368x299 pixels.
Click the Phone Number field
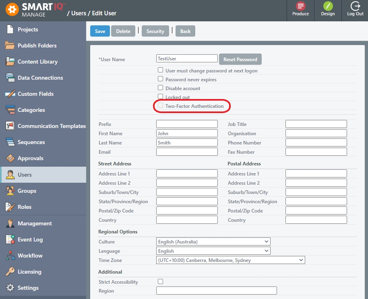(316, 142)
